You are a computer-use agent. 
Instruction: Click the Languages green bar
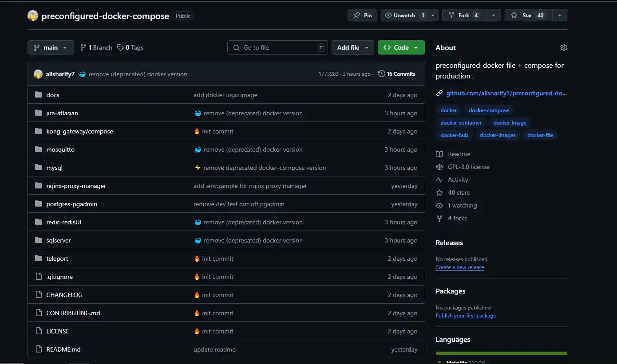pos(501,353)
